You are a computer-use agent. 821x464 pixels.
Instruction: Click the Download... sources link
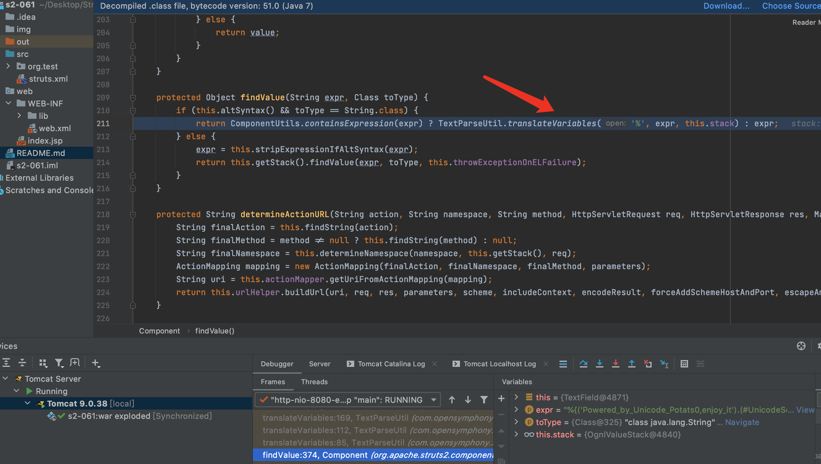726,6
